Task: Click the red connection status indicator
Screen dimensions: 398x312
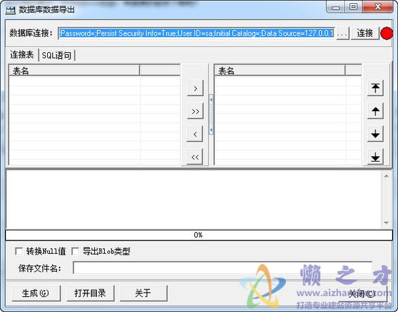Action: click(x=387, y=33)
